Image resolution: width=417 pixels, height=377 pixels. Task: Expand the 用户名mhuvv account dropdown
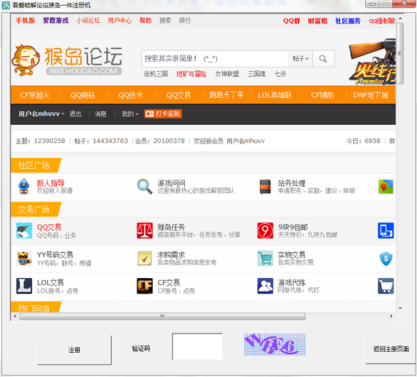(x=41, y=114)
